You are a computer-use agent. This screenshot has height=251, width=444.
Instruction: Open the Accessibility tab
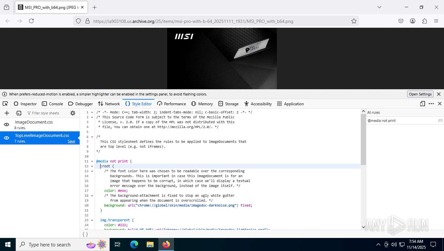pos(258,104)
